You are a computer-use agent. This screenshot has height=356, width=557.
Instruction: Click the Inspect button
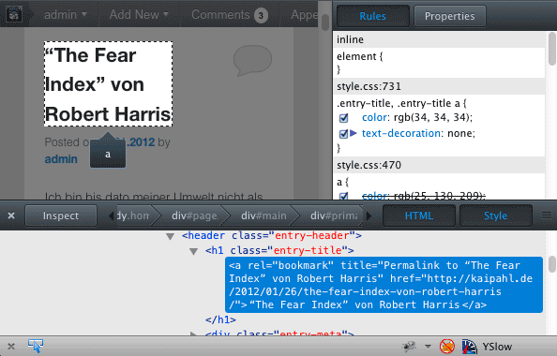point(61,215)
